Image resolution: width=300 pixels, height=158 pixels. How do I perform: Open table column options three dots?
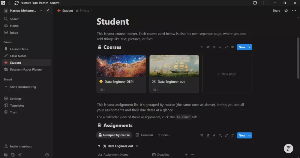(x=192, y=155)
